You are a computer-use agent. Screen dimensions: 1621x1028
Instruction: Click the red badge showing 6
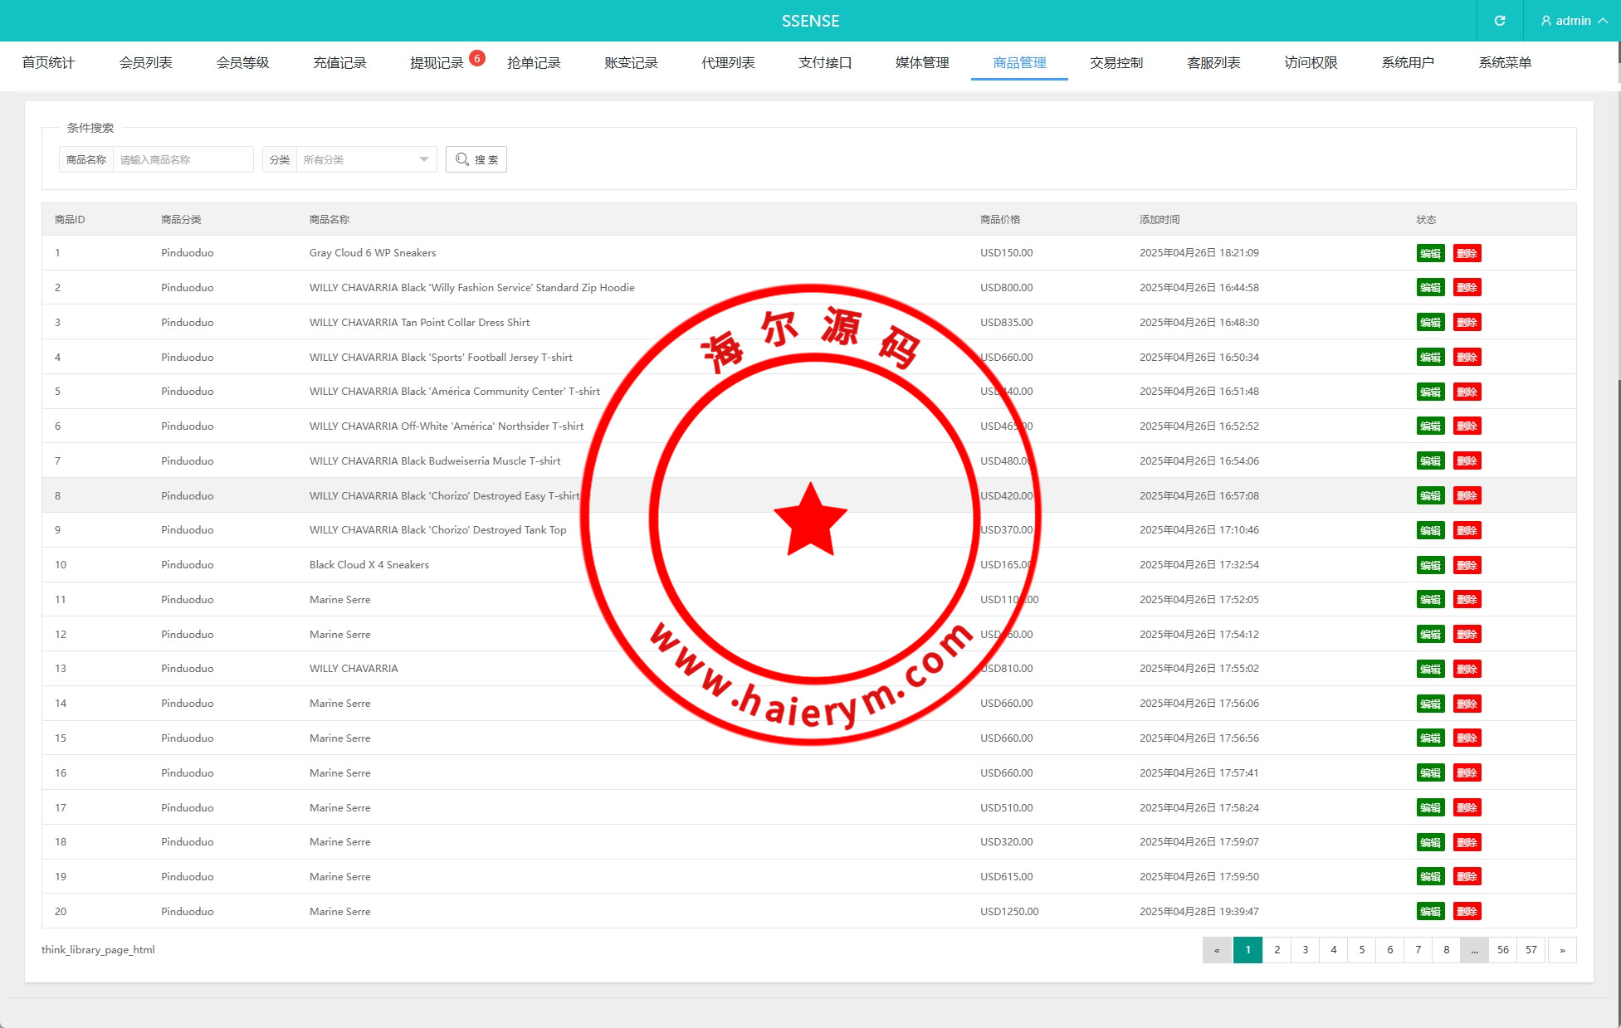[x=477, y=58]
